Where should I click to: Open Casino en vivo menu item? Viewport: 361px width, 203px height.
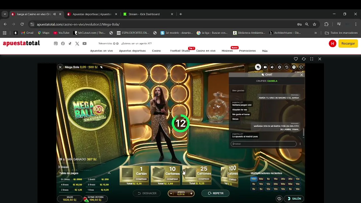[206, 51]
